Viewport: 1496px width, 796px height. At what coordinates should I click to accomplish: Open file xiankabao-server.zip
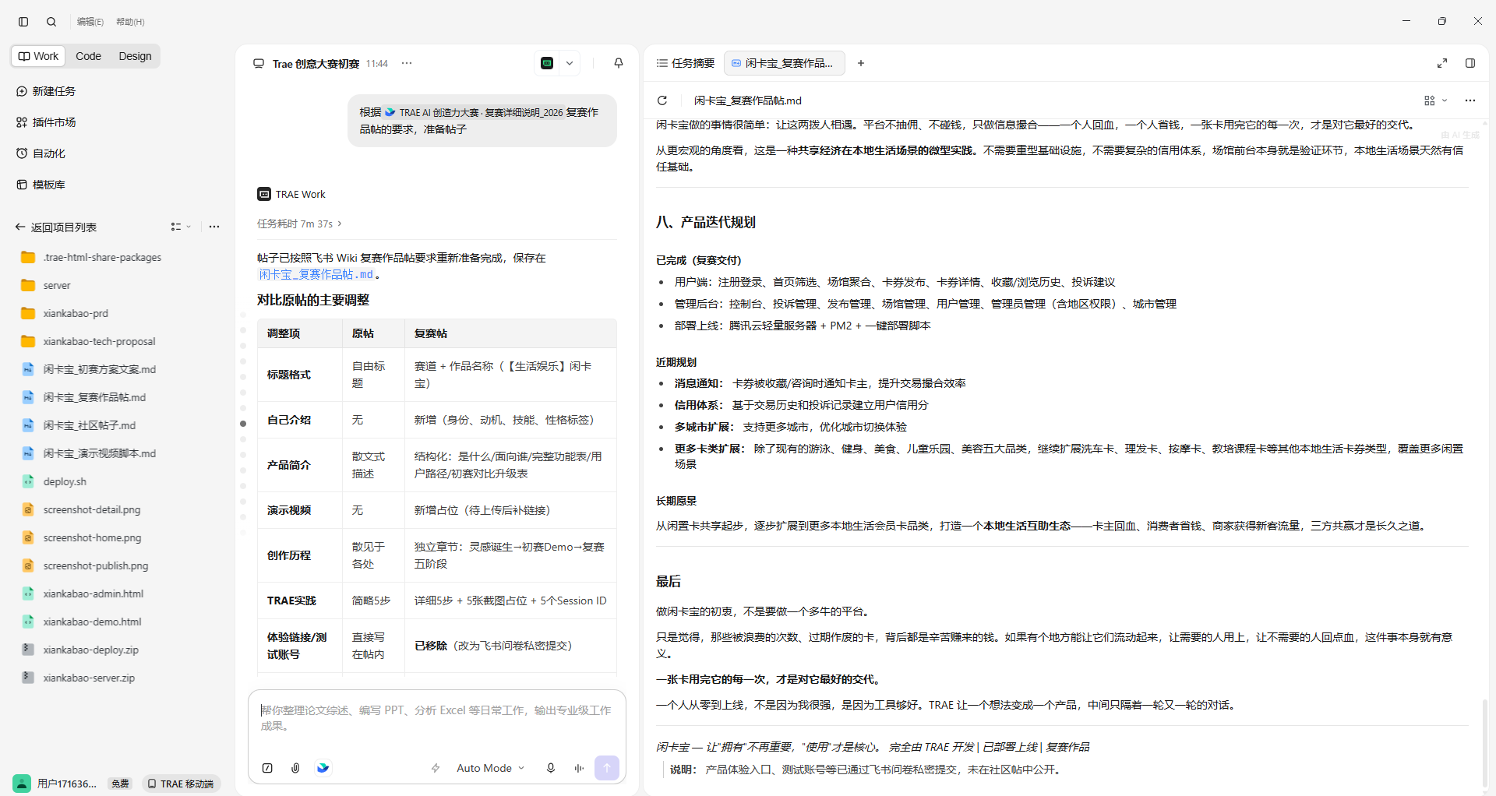coord(89,678)
